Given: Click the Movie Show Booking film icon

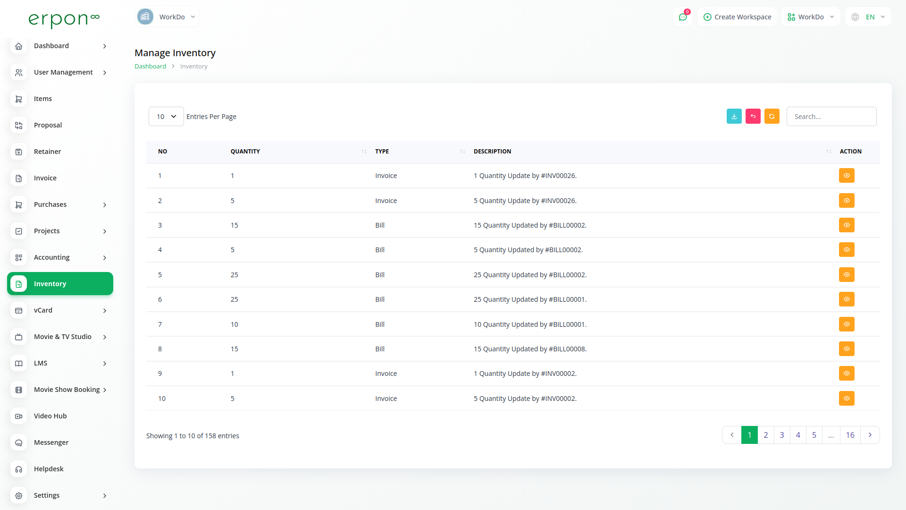Looking at the screenshot, I should 18,390.
